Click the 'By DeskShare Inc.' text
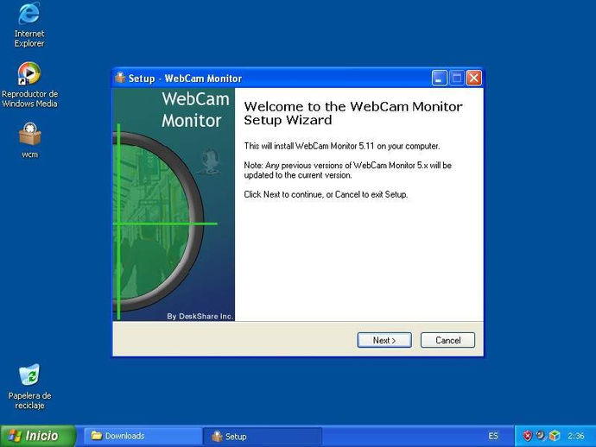Viewport: 596px width, 447px height. click(x=200, y=316)
